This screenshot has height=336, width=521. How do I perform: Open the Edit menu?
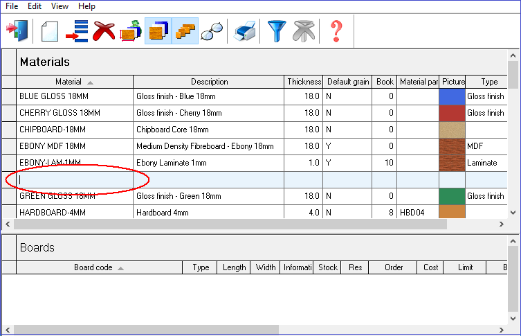tap(34, 6)
